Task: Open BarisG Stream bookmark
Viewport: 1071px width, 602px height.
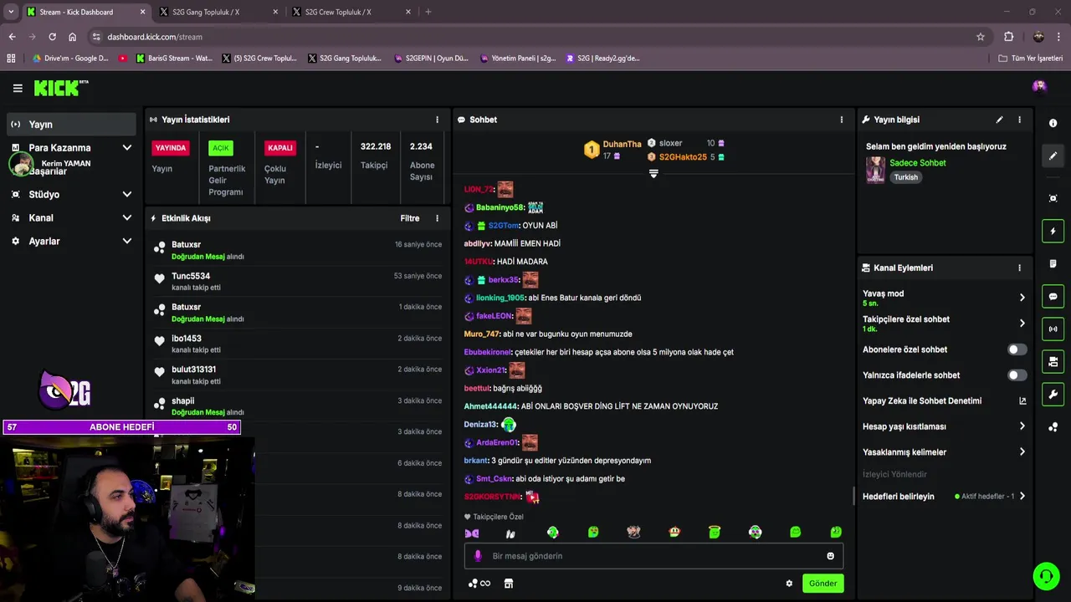Action: 174,59
